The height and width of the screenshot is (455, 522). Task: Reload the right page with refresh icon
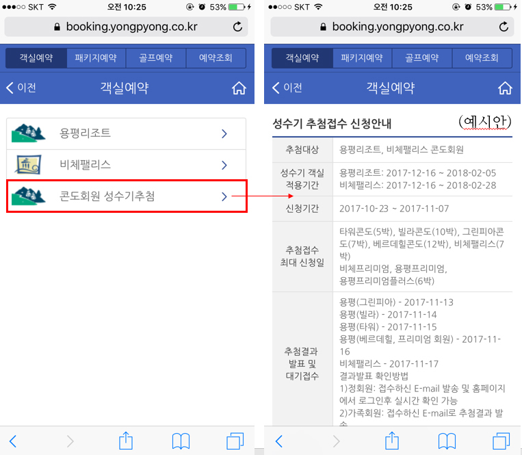(x=504, y=27)
